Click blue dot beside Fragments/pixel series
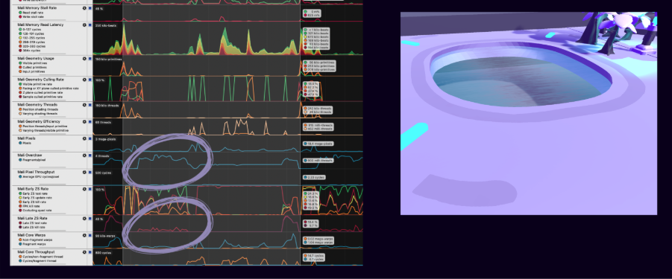 pos(20,160)
